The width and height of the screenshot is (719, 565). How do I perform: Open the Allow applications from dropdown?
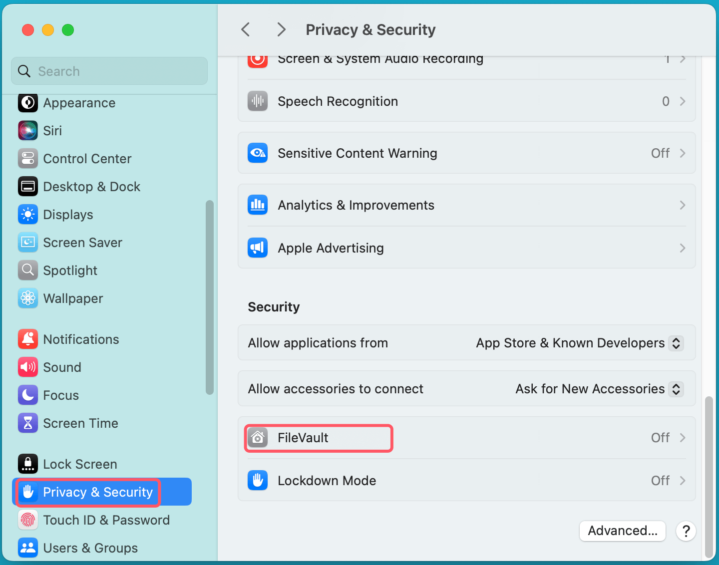point(676,343)
